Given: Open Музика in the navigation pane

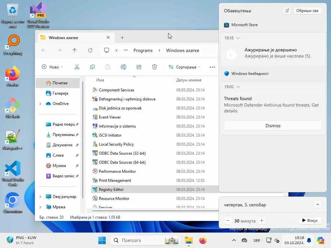Looking at the screenshot, I should pos(58,166).
